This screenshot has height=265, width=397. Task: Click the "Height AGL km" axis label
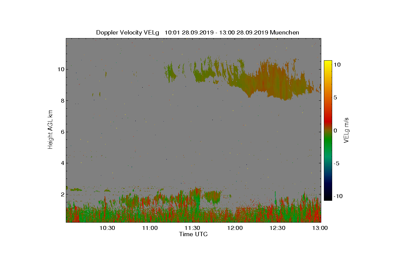[x=50, y=129]
